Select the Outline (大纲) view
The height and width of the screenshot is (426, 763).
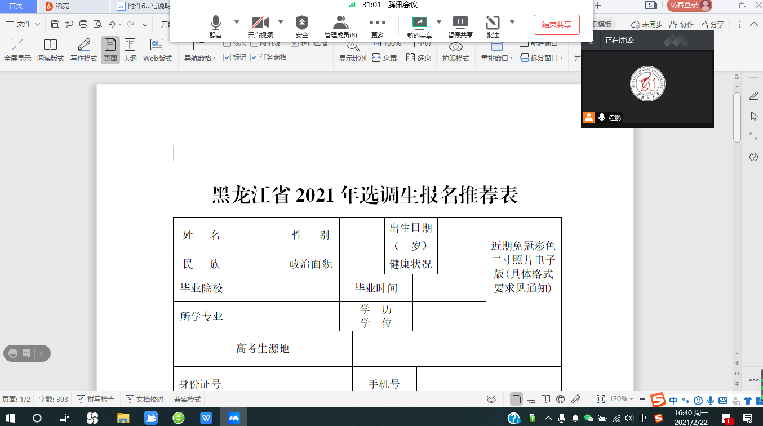pyautogui.click(x=130, y=50)
